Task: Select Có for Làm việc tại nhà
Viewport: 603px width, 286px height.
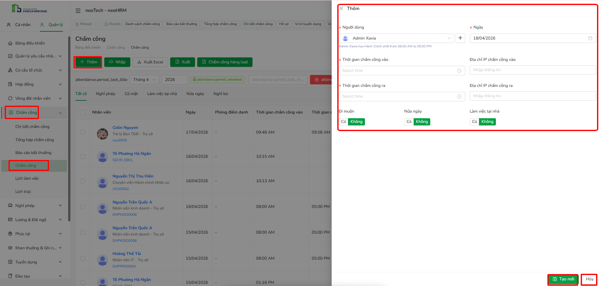Action: 475,122
